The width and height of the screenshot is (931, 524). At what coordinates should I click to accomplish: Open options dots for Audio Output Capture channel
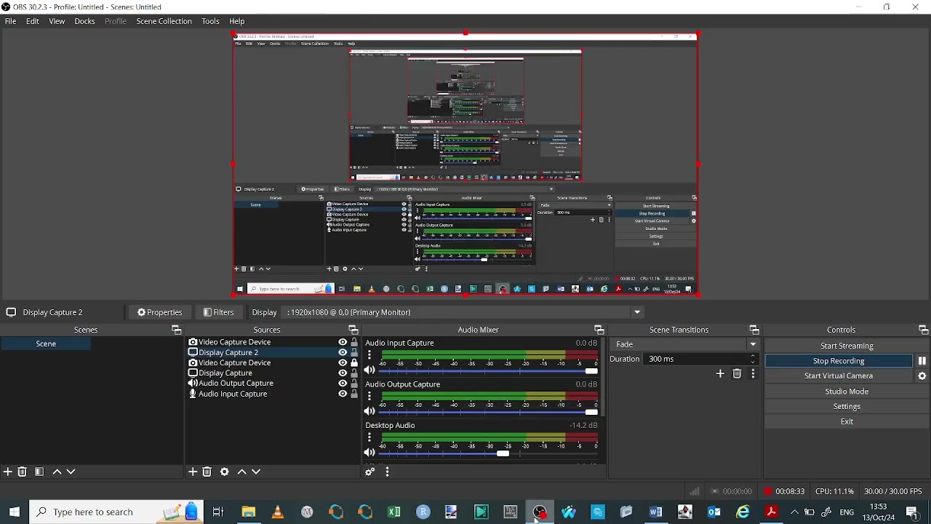pos(370,397)
